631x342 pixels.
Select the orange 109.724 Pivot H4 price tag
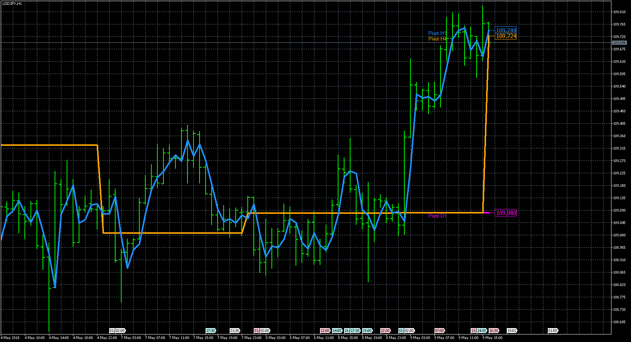(506, 36)
